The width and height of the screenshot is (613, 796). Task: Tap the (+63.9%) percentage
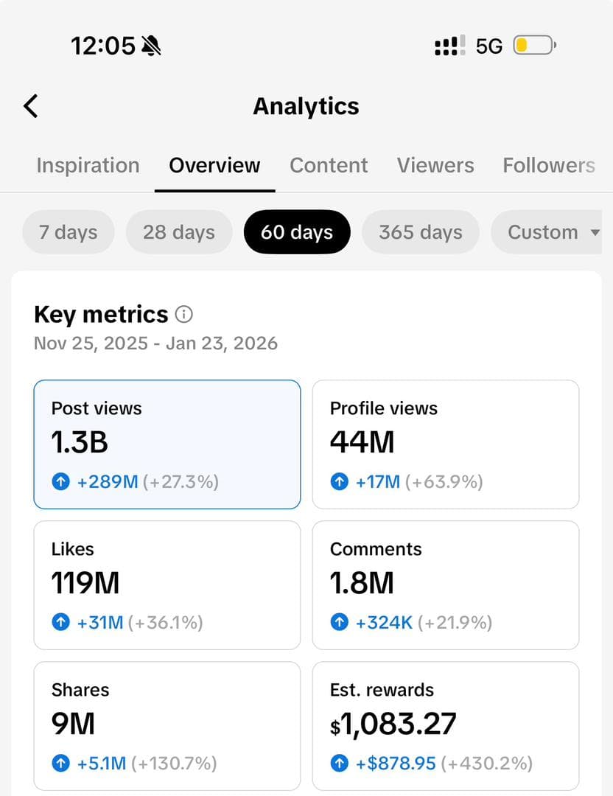click(x=444, y=481)
